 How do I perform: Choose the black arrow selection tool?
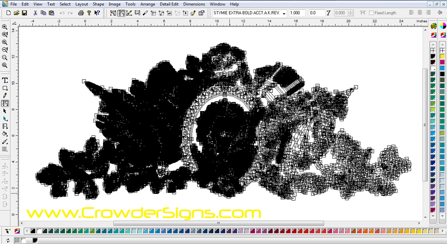pyautogui.click(x=5, y=111)
